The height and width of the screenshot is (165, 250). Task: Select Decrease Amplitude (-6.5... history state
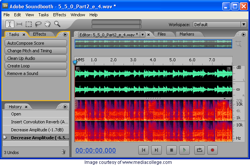click(36, 138)
